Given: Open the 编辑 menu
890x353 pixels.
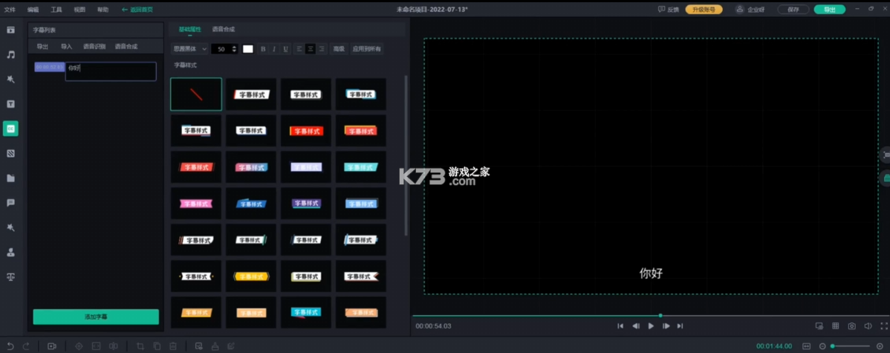Looking at the screenshot, I should click(x=33, y=10).
